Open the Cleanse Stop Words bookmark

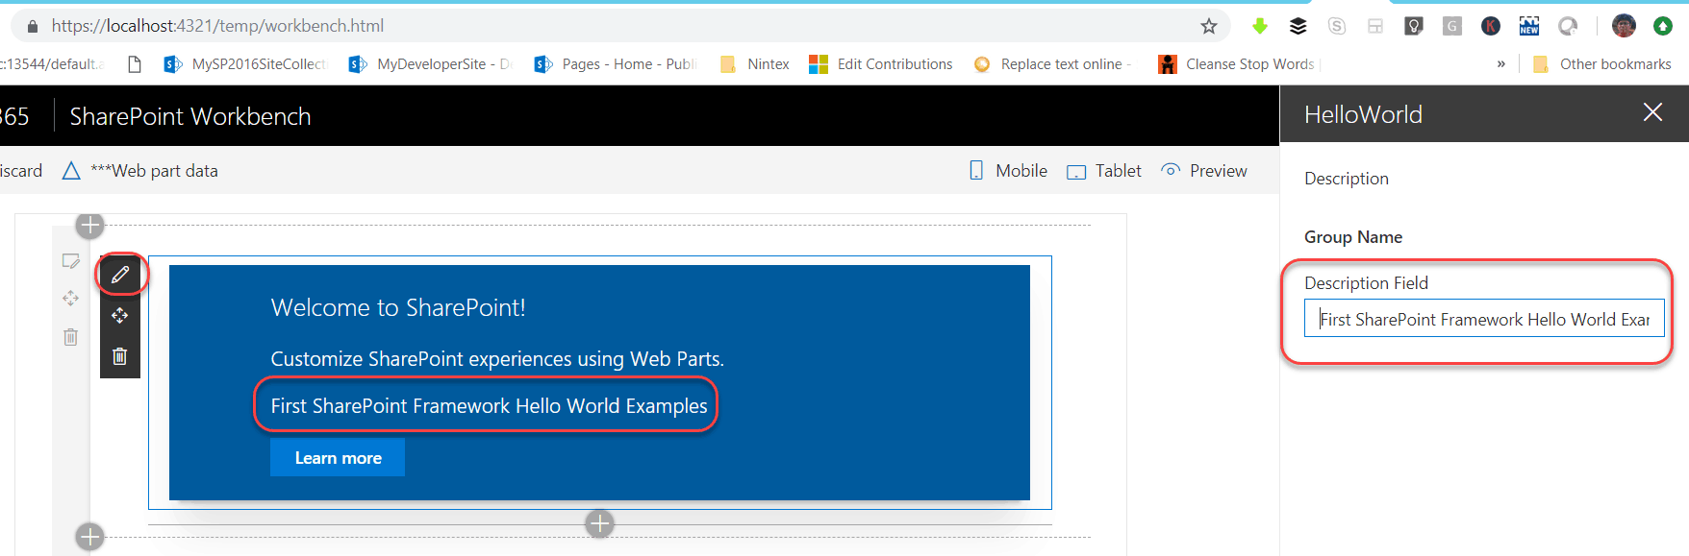click(1239, 64)
